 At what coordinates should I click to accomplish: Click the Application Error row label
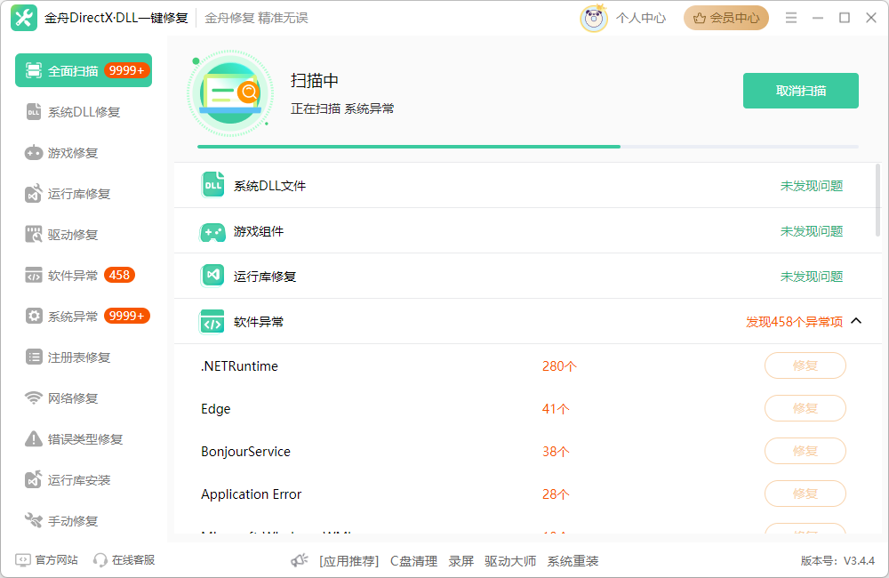pos(252,494)
